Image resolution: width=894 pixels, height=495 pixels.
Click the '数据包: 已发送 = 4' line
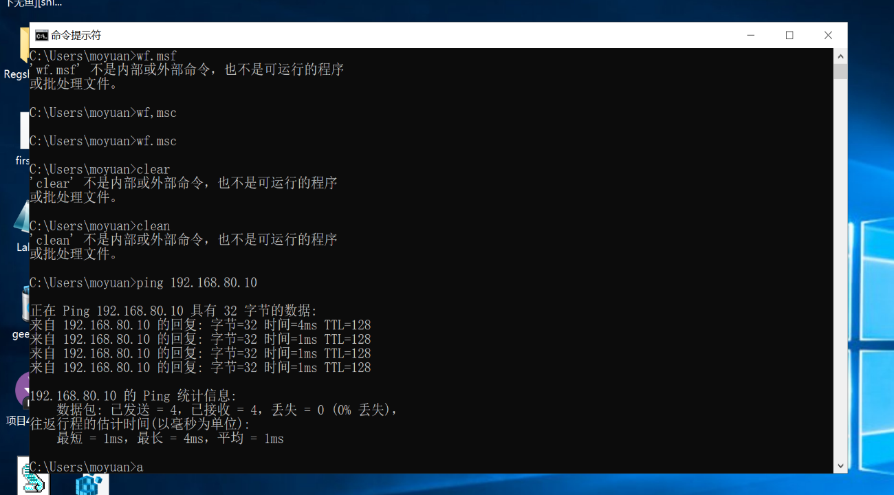point(228,410)
